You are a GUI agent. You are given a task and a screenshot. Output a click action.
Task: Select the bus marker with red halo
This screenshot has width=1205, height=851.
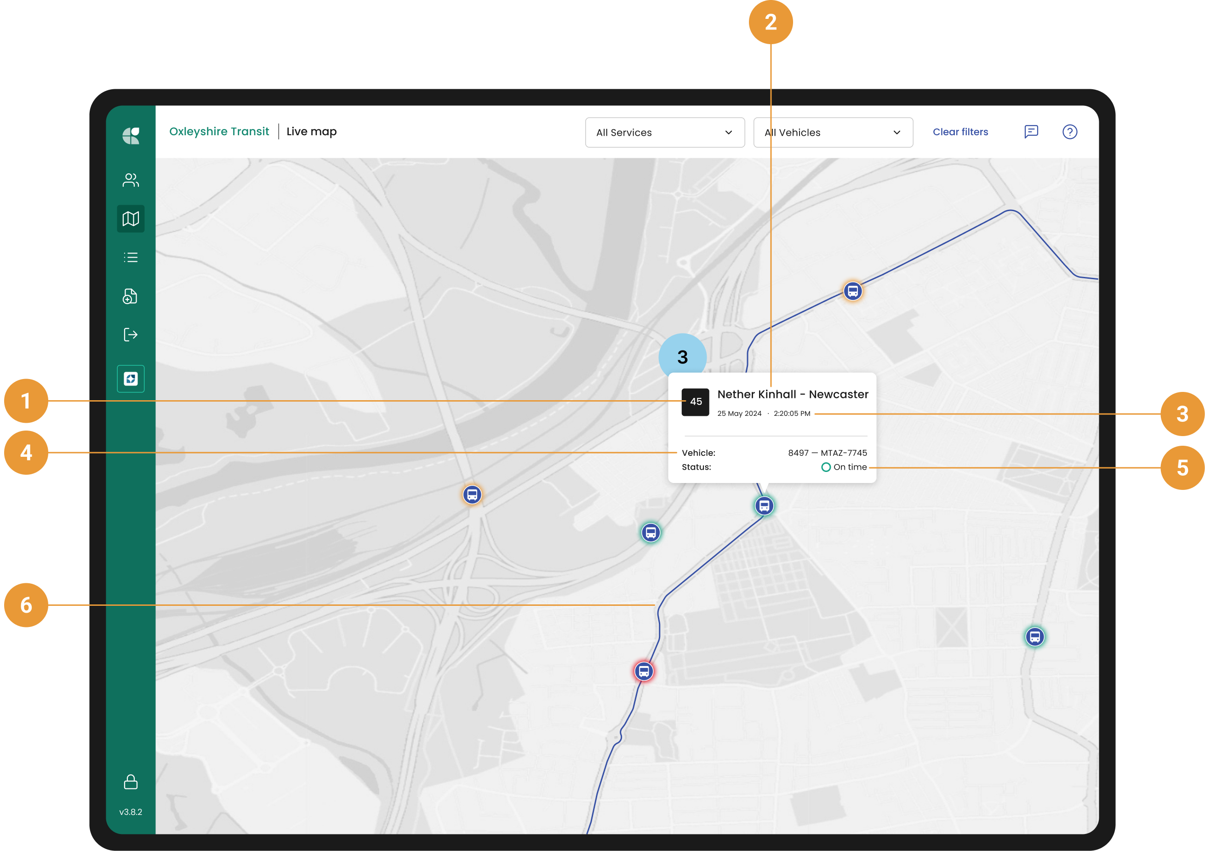pos(644,671)
